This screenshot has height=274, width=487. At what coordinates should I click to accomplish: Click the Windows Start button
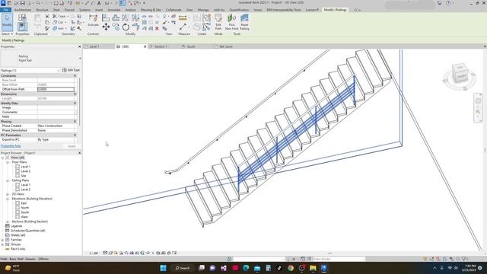coord(163,268)
